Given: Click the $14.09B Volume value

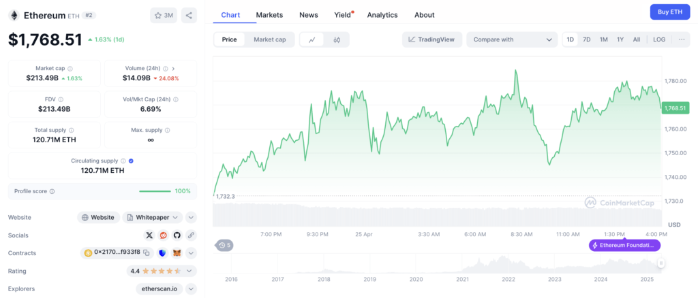Looking at the screenshot, I should coord(136,78).
